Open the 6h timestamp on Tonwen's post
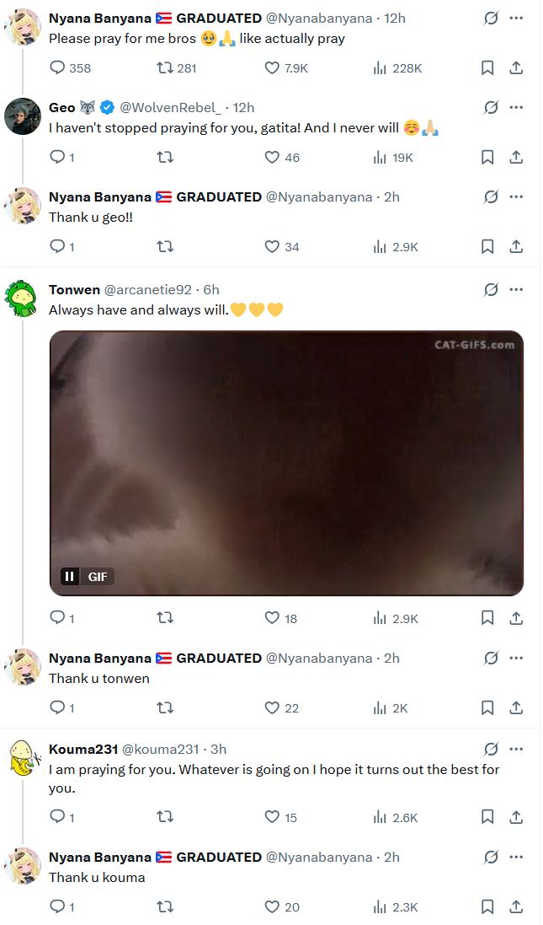The image size is (543, 925). click(211, 290)
